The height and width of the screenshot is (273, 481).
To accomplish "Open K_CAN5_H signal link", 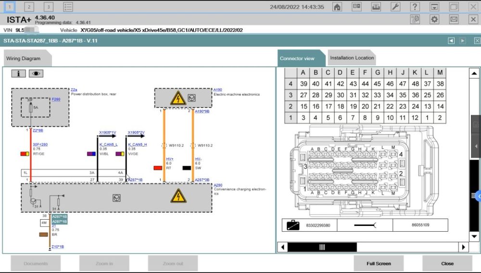I will [x=137, y=144].
